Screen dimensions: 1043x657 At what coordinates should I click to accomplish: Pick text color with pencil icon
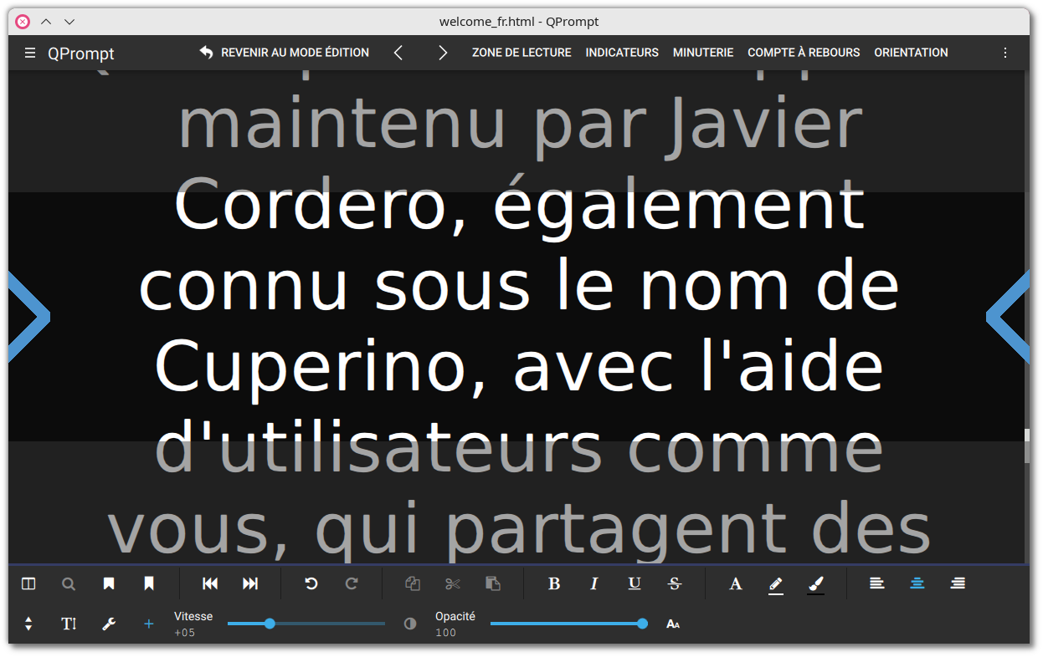tap(776, 585)
